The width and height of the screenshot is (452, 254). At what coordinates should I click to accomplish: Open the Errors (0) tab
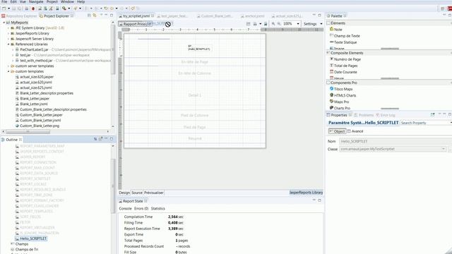[x=141, y=209]
